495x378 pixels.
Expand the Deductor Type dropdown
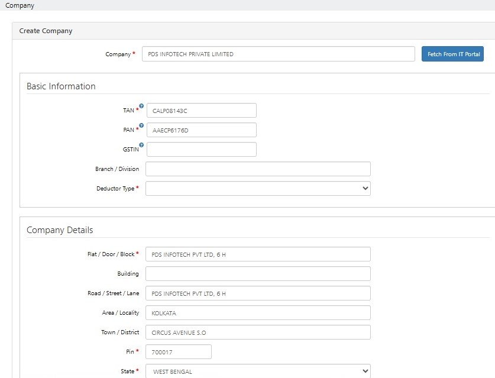pos(258,189)
